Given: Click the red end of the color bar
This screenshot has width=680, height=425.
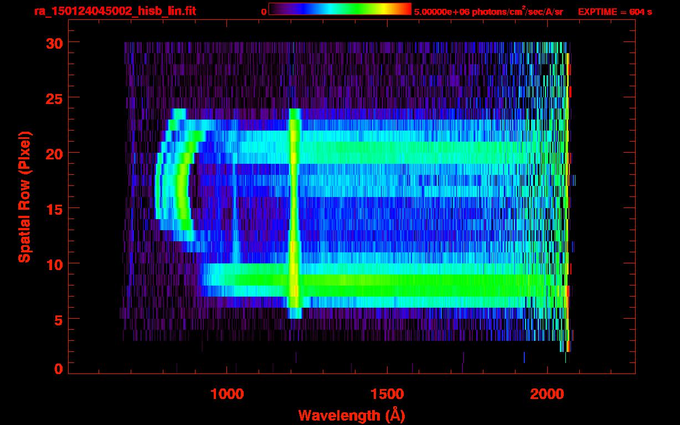Looking at the screenshot, I should (x=404, y=9).
